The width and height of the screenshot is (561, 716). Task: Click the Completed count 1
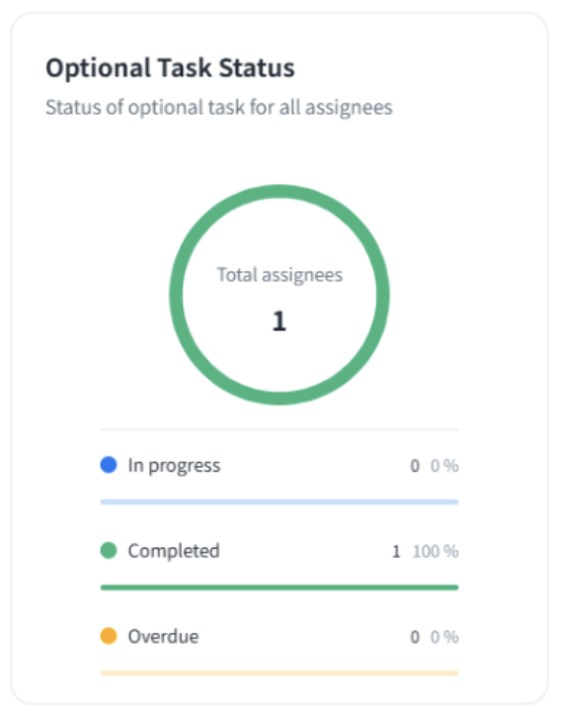(x=396, y=551)
